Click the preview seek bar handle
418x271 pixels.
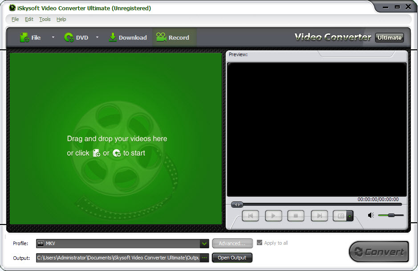(x=237, y=205)
